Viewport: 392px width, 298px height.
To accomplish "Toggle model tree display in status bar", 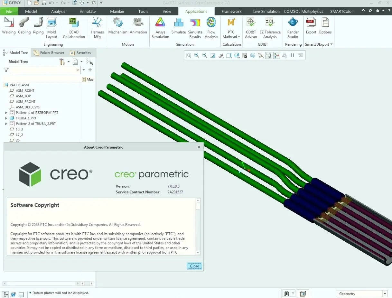I will click(6, 294).
